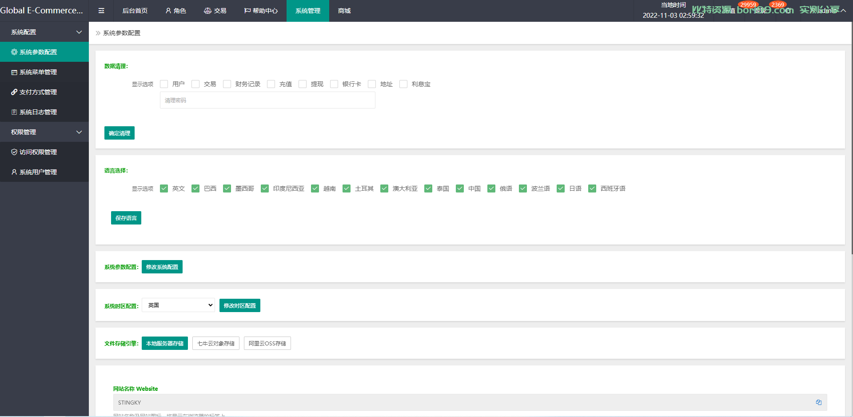This screenshot has height=417, width=853.
Task: Click the 系统参数配置 breadcrumb text
Action: tap(122, 33)
